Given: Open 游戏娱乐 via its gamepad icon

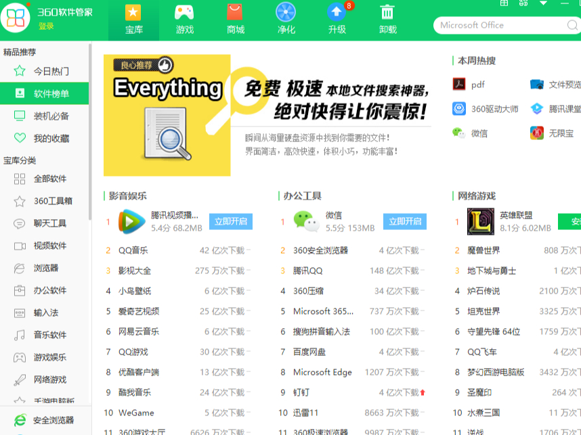Looking at the screenshot, I should [x=20, y=357].
